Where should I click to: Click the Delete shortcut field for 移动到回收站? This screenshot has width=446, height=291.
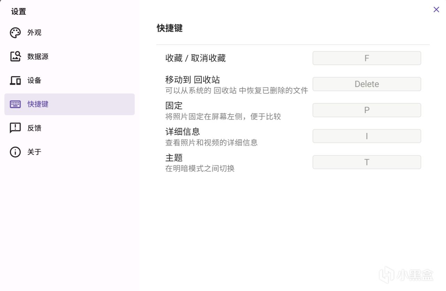(x=367, y=84)
